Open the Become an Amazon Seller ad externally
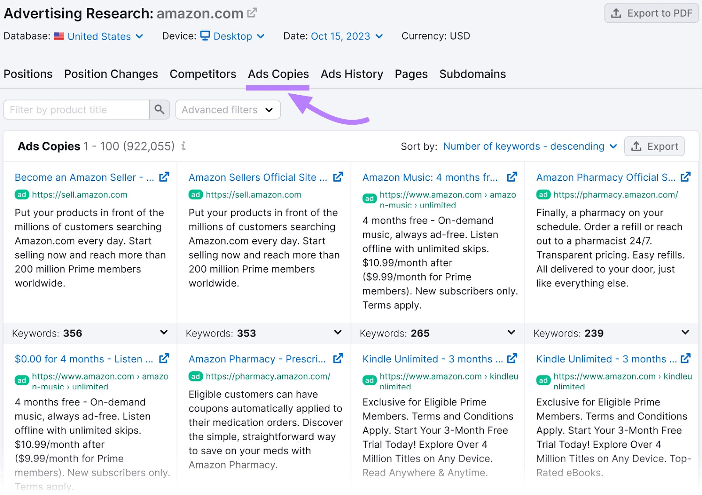The image size is (702, 495). pos(164,177)
